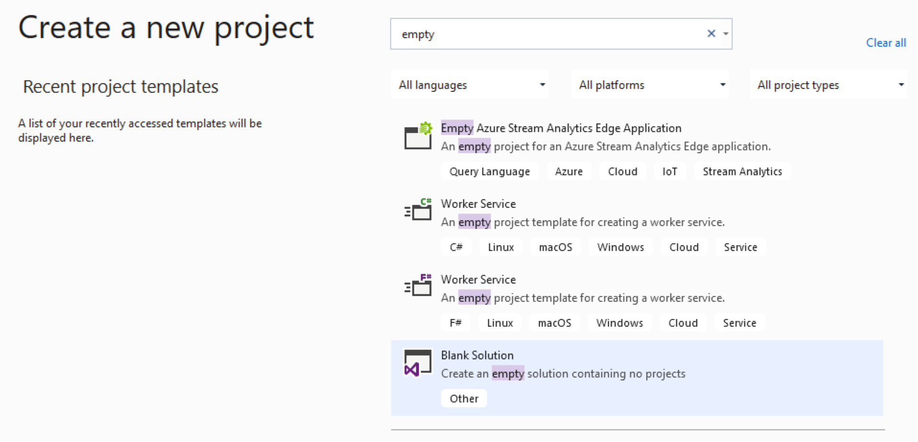Click the IoT tag
Screen dimensions: 918x442
tap(670, 172)
